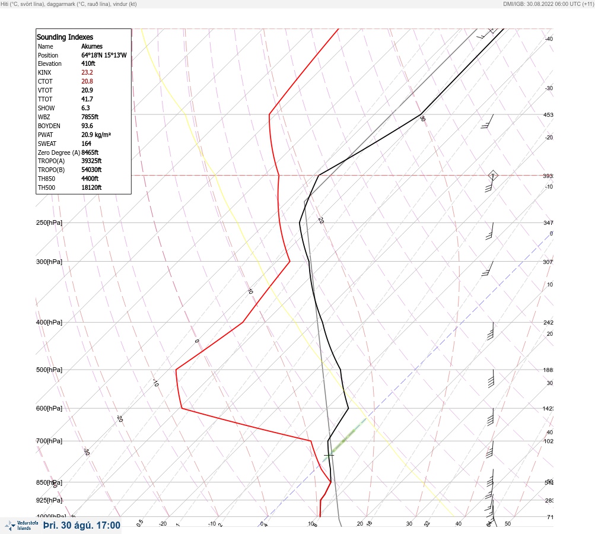Viewport: 595px width, 534px height.
Task: Click the small cross marker on the temperature profile
Action: 329,454
